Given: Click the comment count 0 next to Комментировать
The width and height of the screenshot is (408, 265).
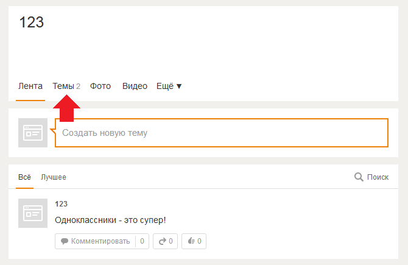Looking at the screenshot, I should (x=142, y=241).
